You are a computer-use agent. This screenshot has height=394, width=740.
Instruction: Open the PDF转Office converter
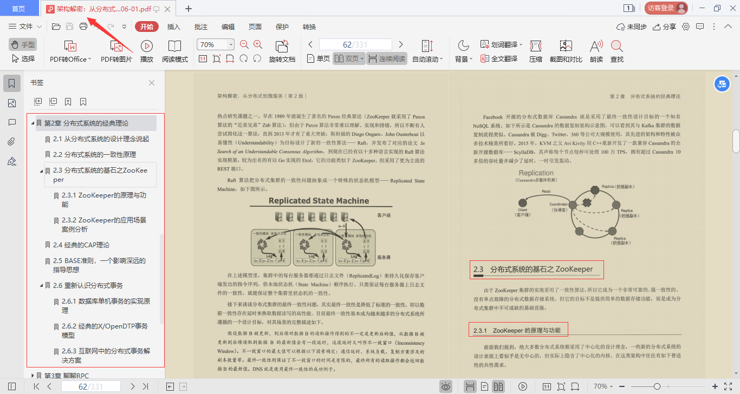point(70,52)
